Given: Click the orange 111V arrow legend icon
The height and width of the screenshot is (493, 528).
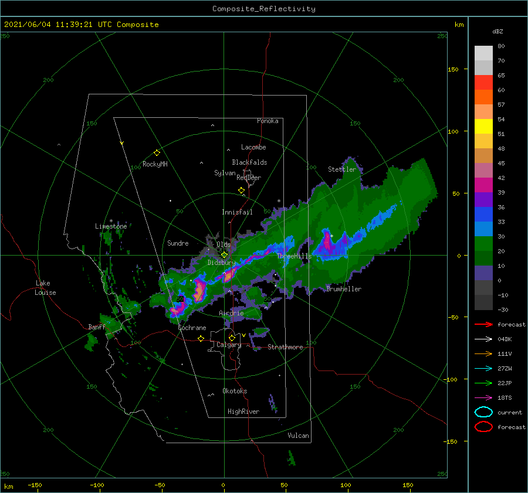Looking at the screenshot, I should 483,353.
